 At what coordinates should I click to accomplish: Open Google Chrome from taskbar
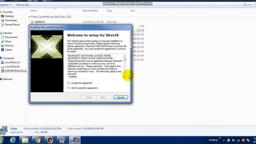37,140
